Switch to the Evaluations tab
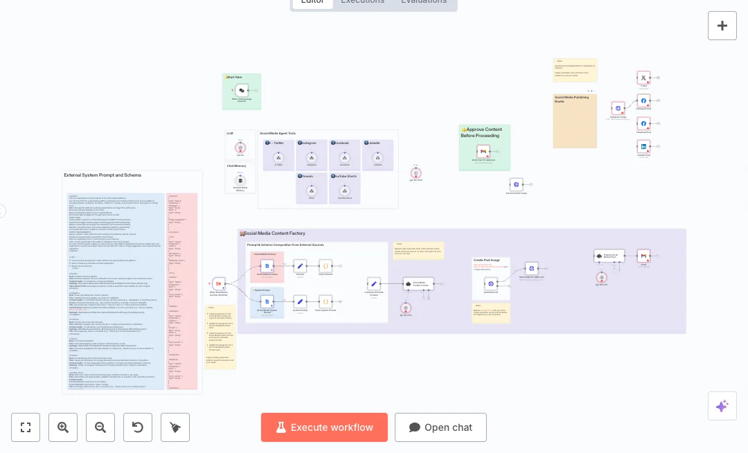Screen dimensions: 748x453 point(423,2)
